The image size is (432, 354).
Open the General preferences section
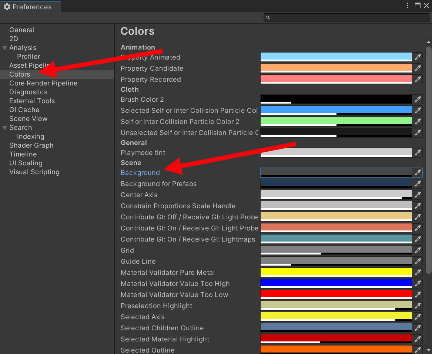coord(22,30)
